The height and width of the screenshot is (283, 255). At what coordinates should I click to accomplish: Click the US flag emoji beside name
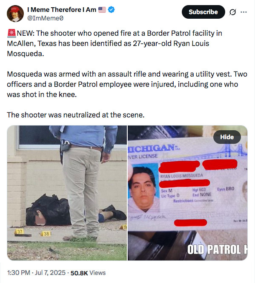[102, 9]
